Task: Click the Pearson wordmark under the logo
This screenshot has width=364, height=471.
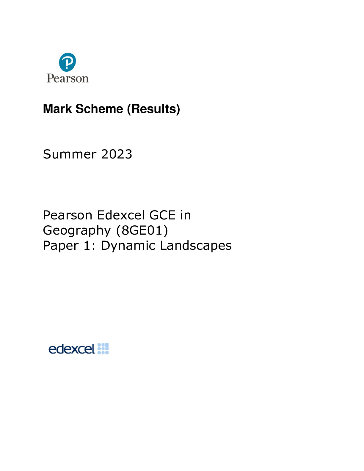Action: coord(68,78)
